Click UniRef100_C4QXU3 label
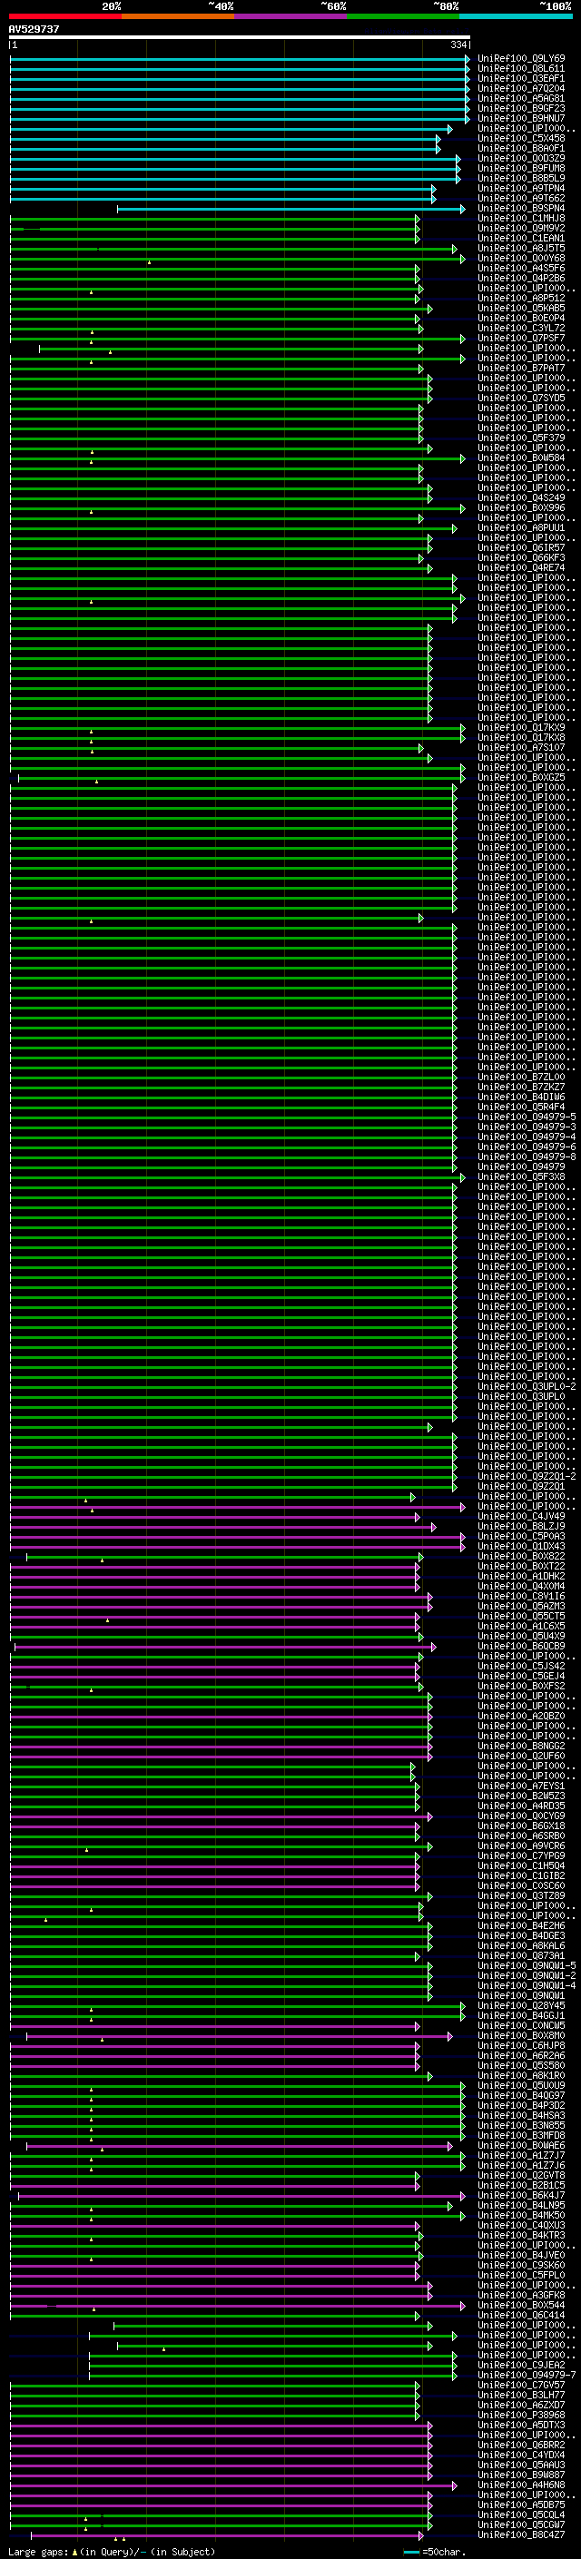Viewport: 581px width, 2559px height. coord(521,2225)
